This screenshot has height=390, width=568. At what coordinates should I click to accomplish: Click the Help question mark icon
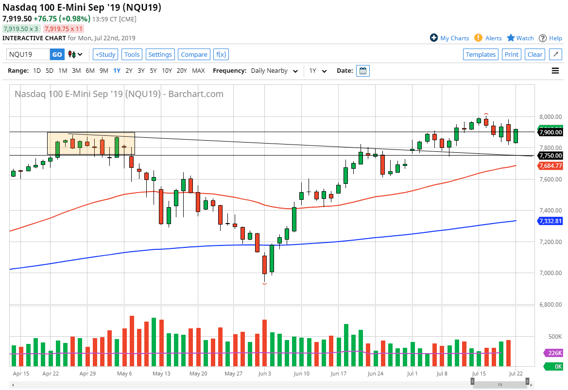point(543,38)
